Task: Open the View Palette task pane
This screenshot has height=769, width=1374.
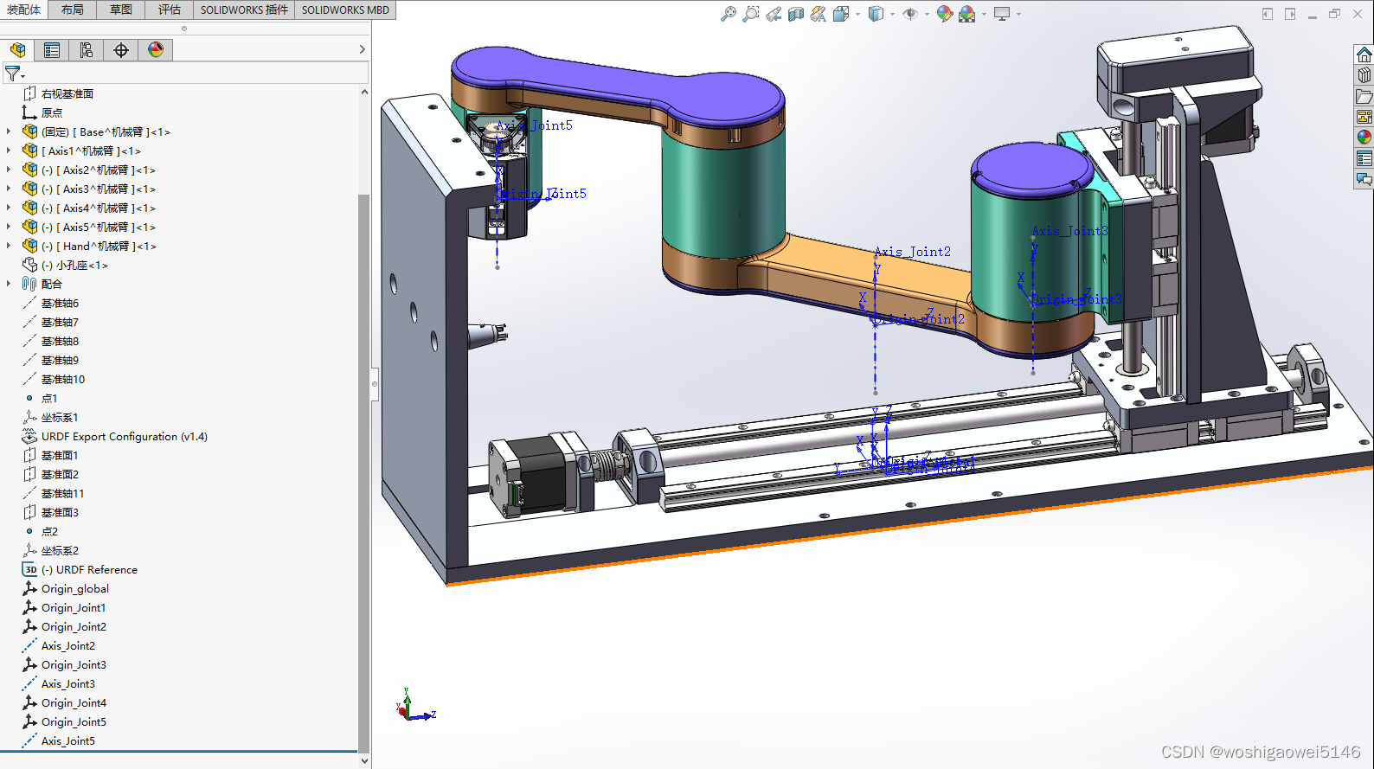Action: point(1364,117)
